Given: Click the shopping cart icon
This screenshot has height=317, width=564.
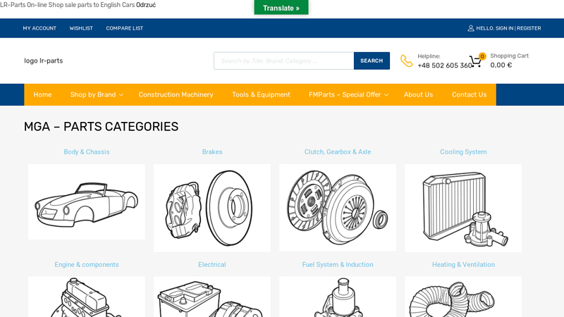Looking at the screenshot, I should [x=474, y=61].
